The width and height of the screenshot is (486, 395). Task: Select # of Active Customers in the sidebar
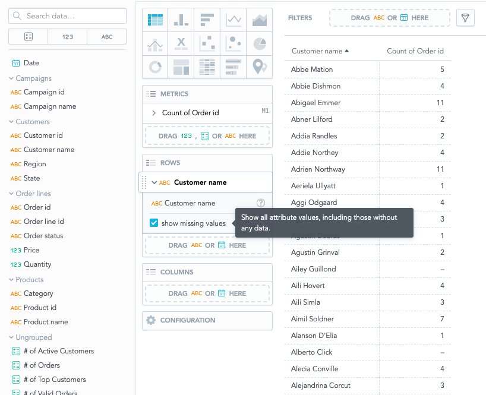point(58,351)
